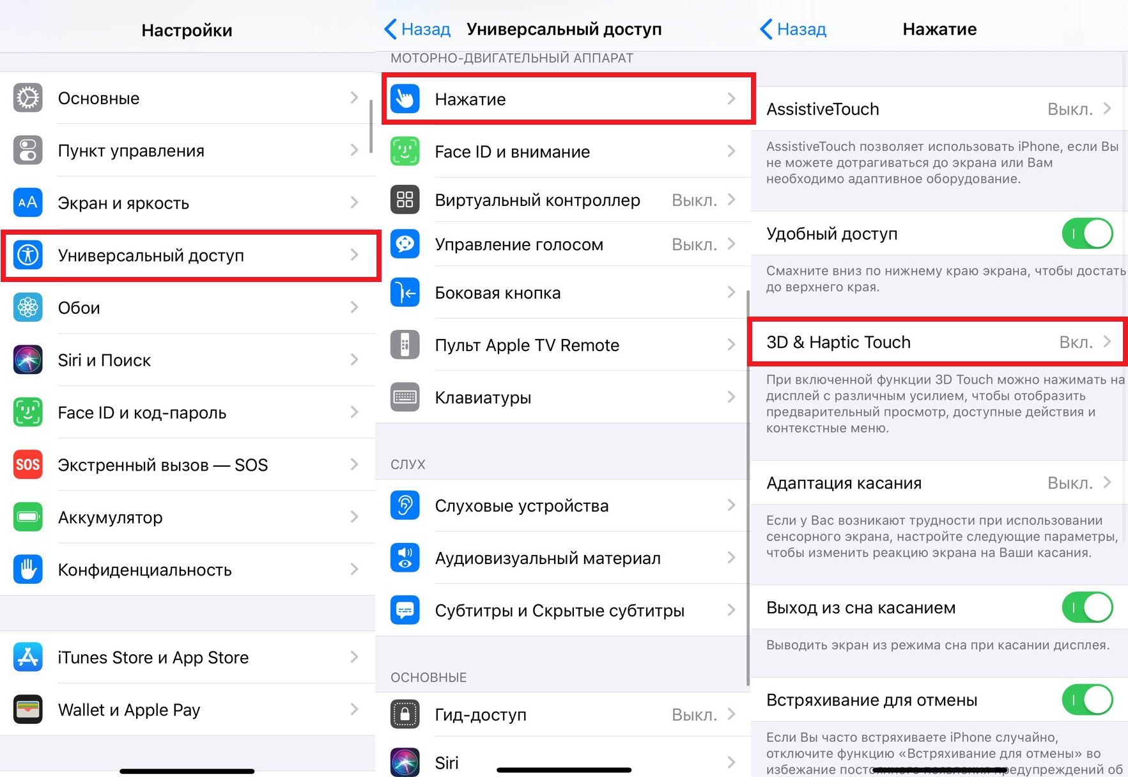
Task: Tap Назад on the Нажатие screen
Action: coord(793,29)
